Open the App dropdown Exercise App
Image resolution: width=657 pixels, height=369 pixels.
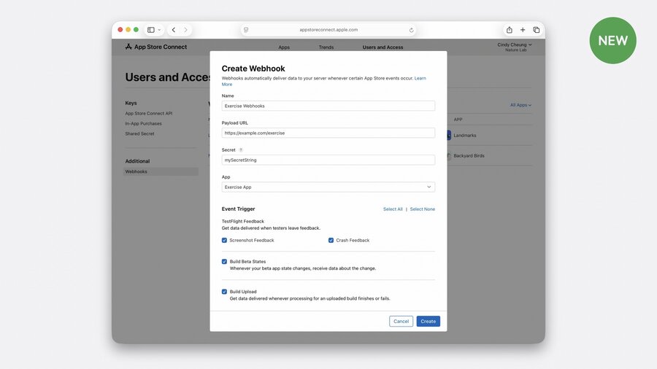tap(328, 187)
